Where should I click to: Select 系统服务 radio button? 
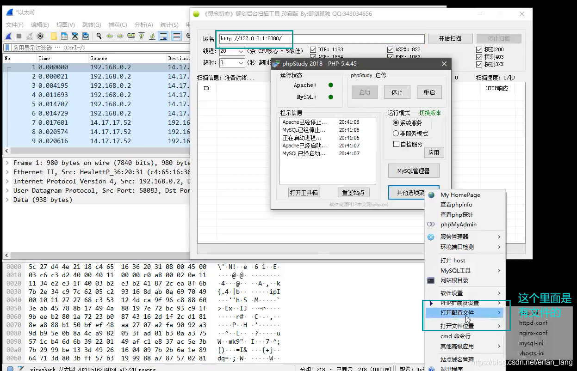tap(396, 123)
